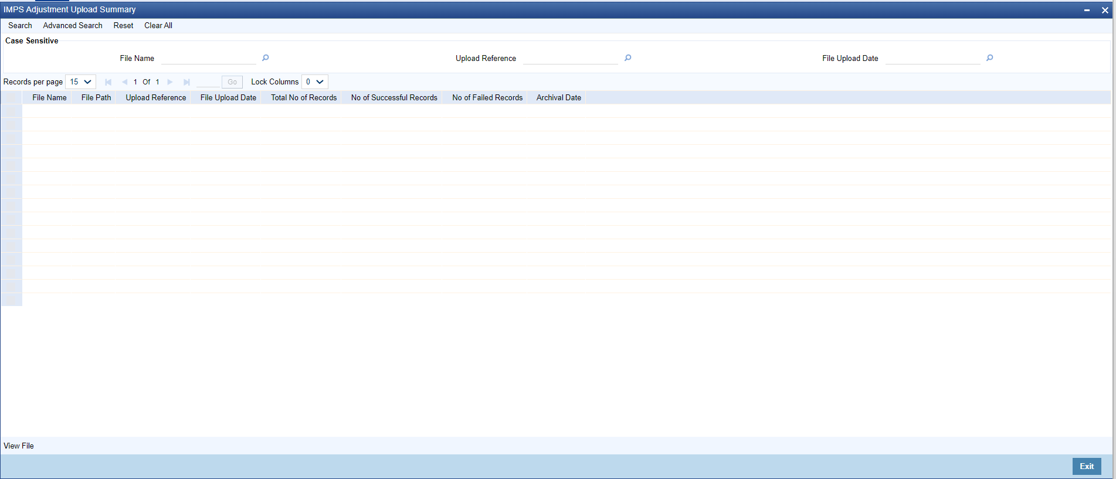Viewport: 1116px width, 479px height.
Task: Click the Archival Date column header
Action: [x=559, y=98]
